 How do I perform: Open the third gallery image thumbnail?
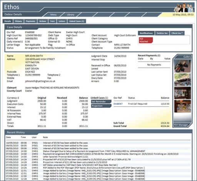(x=182, y=93)
